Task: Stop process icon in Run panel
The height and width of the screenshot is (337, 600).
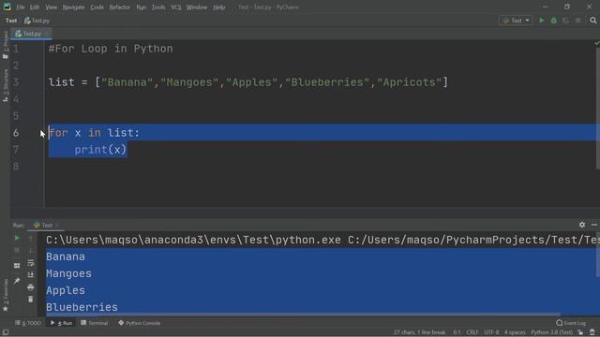Action: point(17,250)
